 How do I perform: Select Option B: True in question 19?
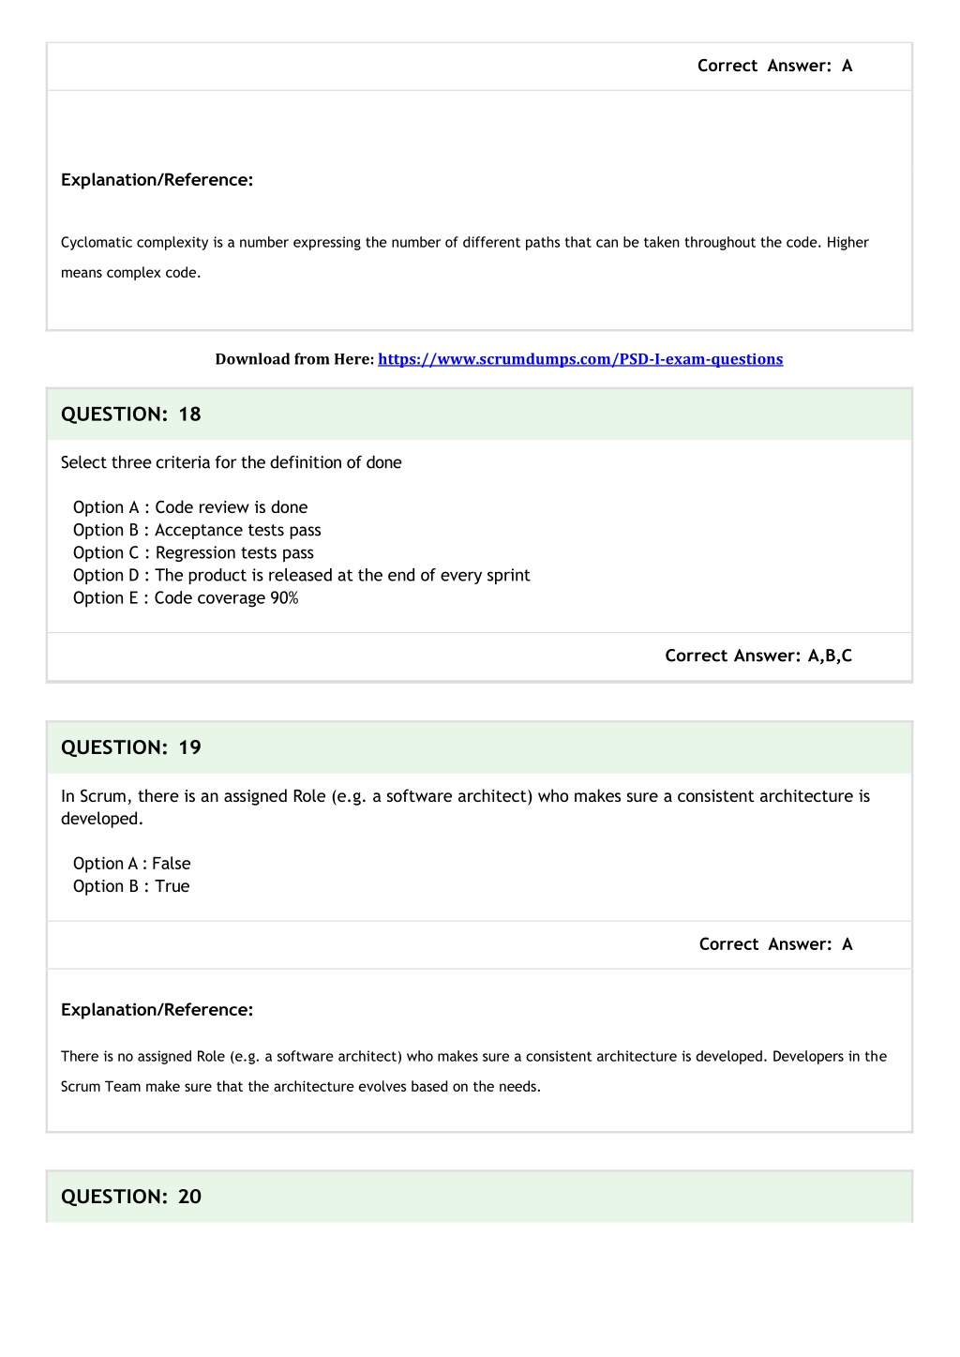point(131,886)
